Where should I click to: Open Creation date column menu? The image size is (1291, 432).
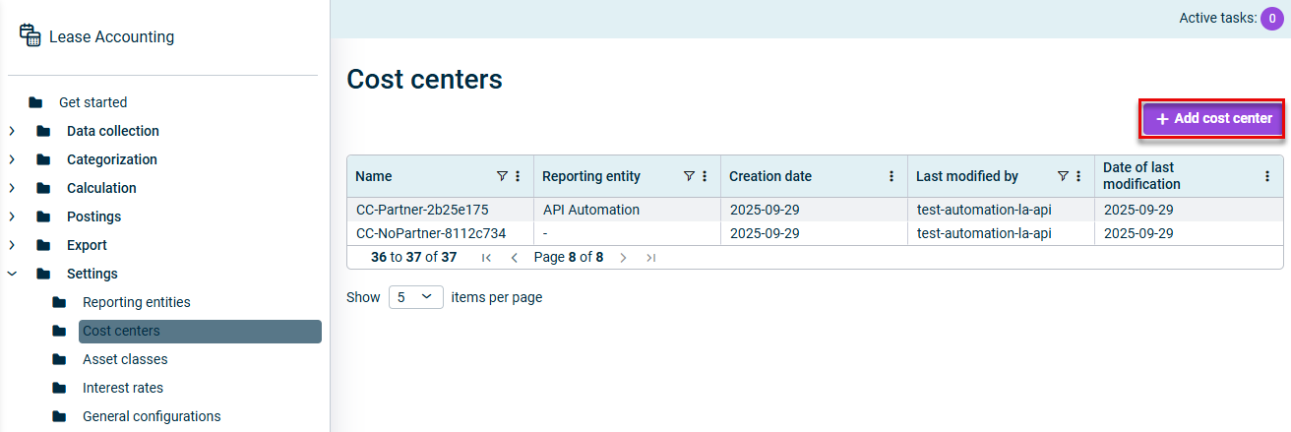[891, 176]
